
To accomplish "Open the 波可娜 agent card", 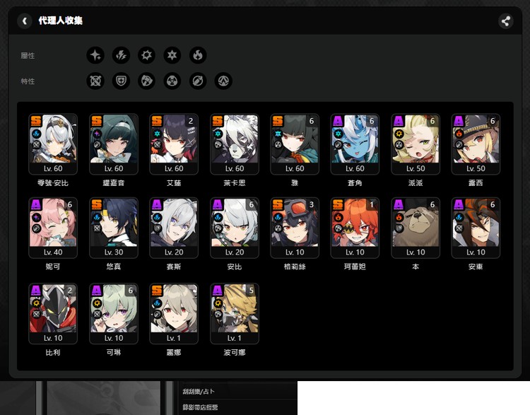I will click(235, 312).
